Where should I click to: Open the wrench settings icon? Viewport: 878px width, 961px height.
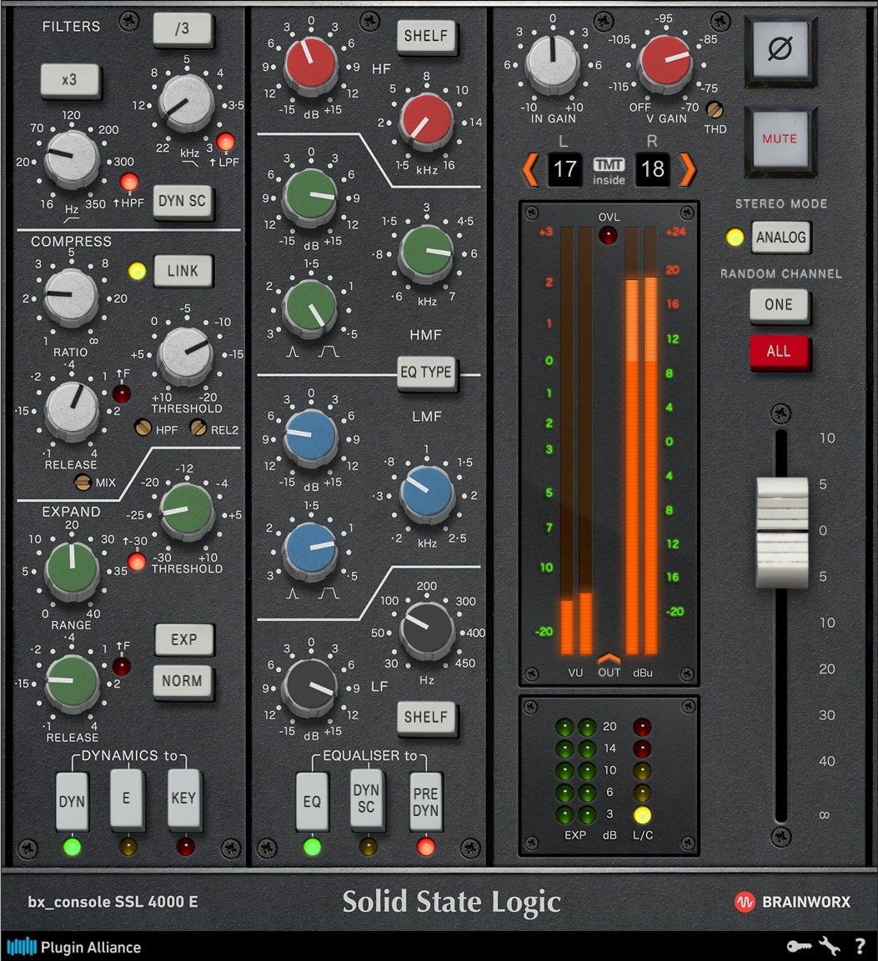click(x=830, y=946)
